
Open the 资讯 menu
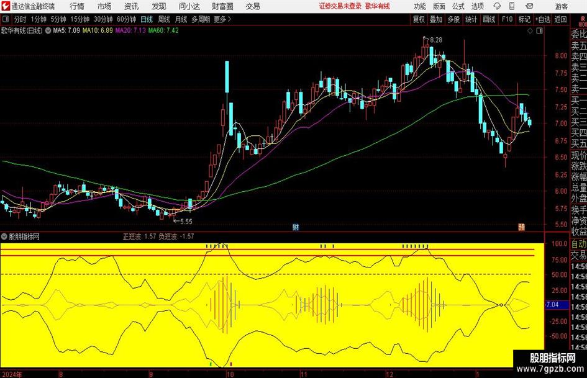(x=132, y=6)
